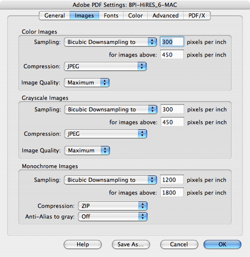Click Color Images 300 ppi field
250x257 pixels.
pos(172,42)
